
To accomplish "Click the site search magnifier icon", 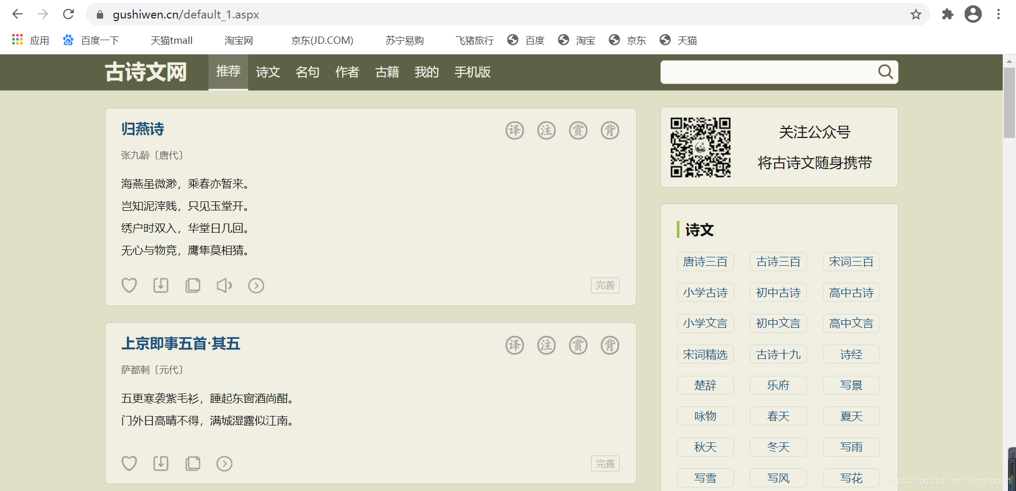I will point(885,72).
